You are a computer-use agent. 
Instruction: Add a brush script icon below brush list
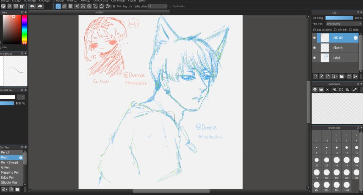click(11, 189)
